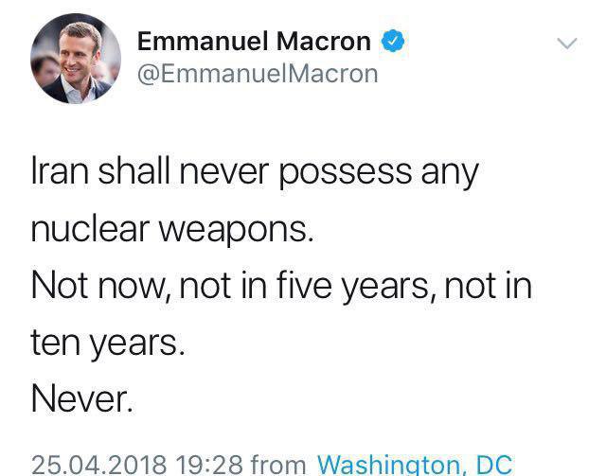Click the tweet date 25.04.2018
Image resolution: width=606 pixels, height=476 pixels.
click(x=98, y=465)
